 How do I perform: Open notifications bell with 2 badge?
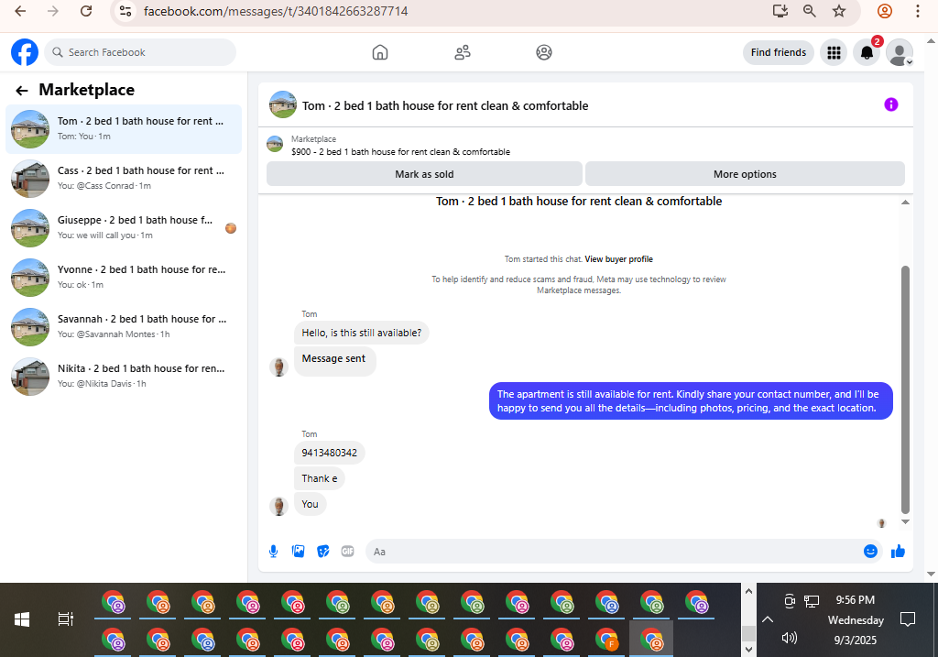(867, 52)
